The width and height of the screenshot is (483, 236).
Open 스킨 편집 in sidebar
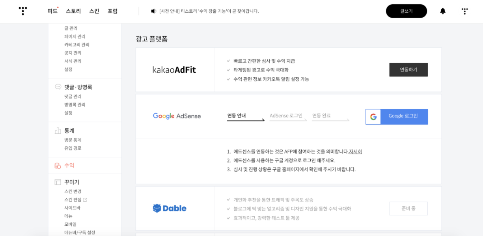pyautogui.click(x=73, y=200)
